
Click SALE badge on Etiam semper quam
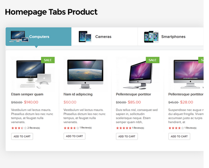click(48, 60)
